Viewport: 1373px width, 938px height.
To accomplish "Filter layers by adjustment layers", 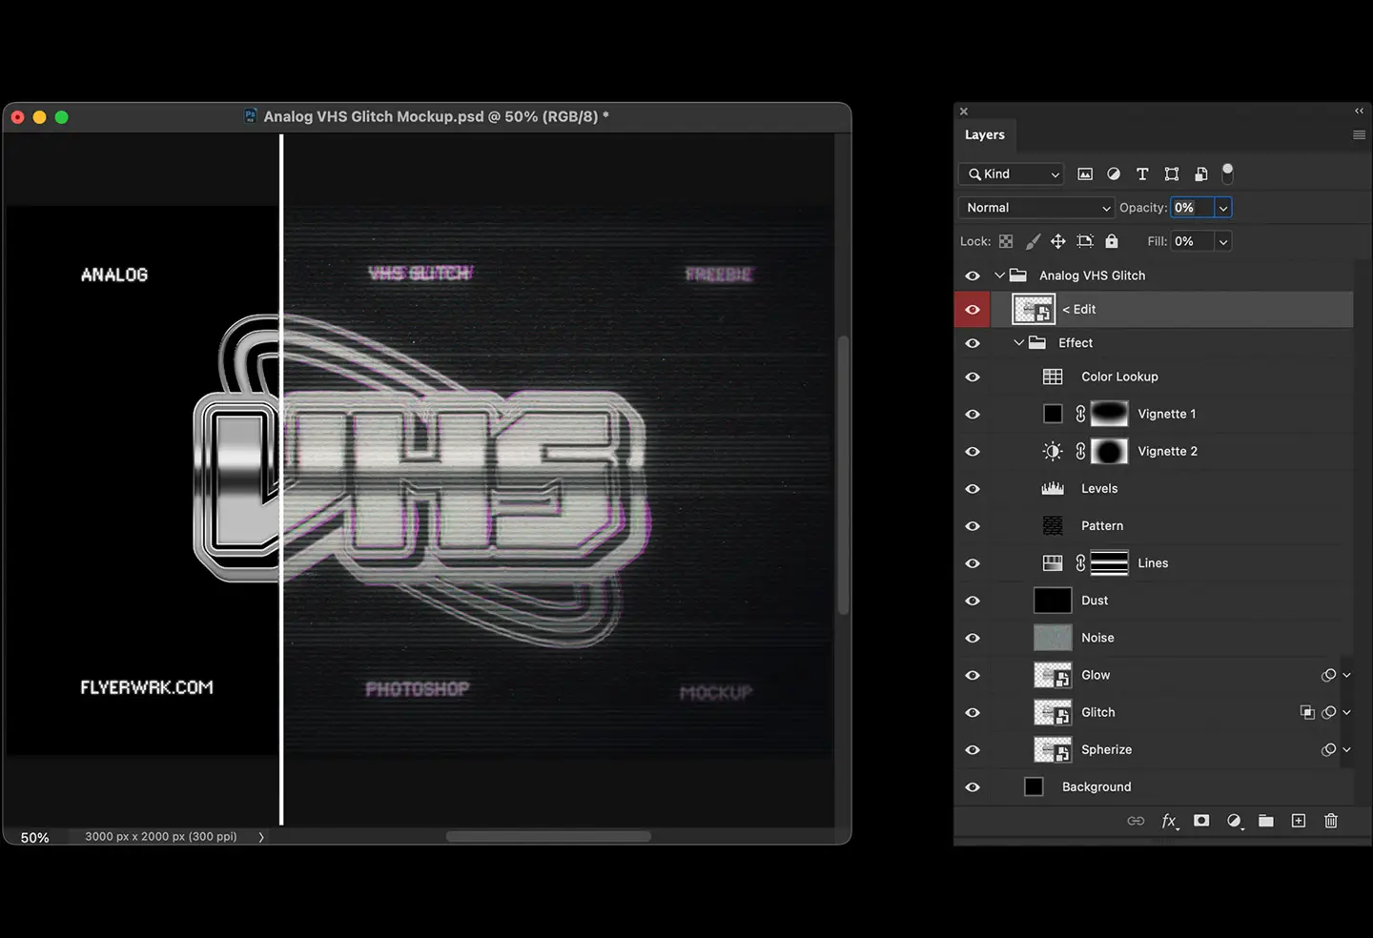I will (1114, 173).
